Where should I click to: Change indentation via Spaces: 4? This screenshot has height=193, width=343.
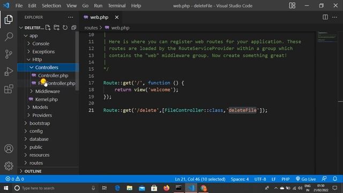pyautogui.click(x=240, y=179)
